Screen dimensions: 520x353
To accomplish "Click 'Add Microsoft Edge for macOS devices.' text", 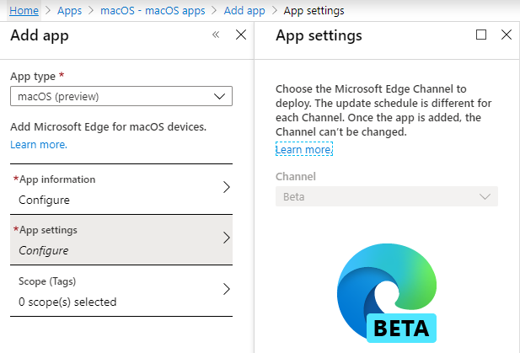I will (109, 126).
